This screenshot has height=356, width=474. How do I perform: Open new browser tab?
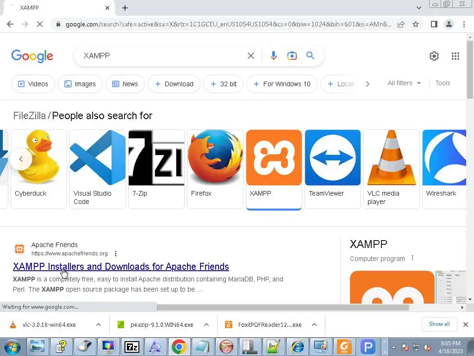pos(125,8)
